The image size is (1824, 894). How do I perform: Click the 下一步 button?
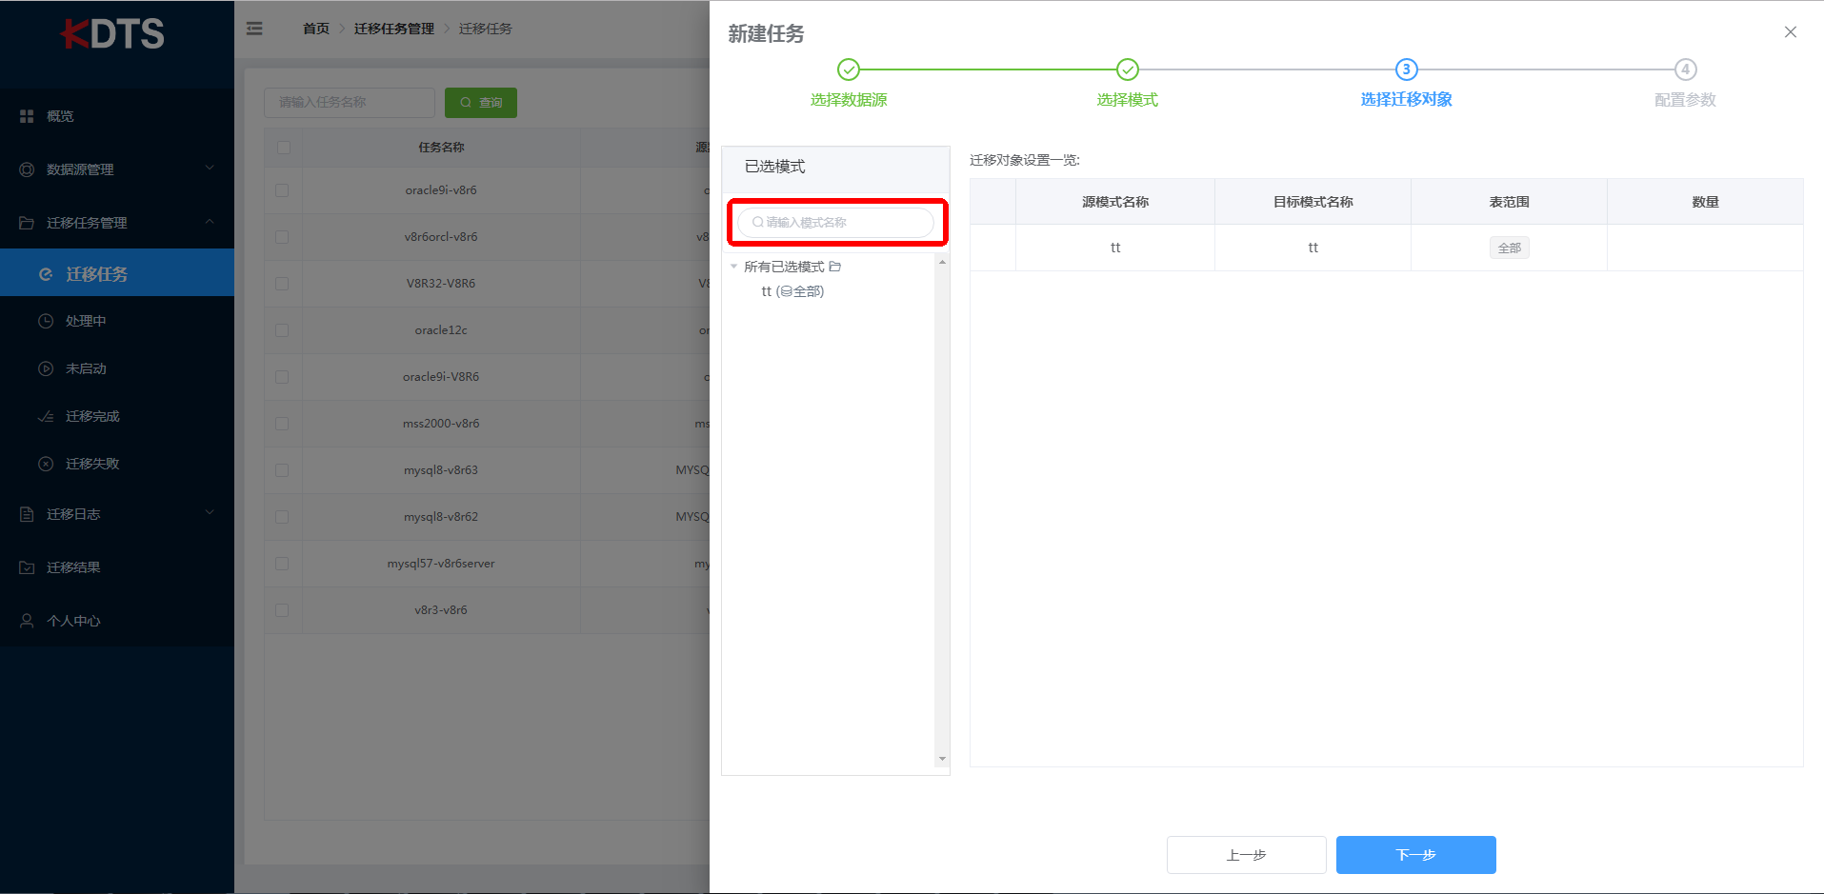coord(1416,855)
